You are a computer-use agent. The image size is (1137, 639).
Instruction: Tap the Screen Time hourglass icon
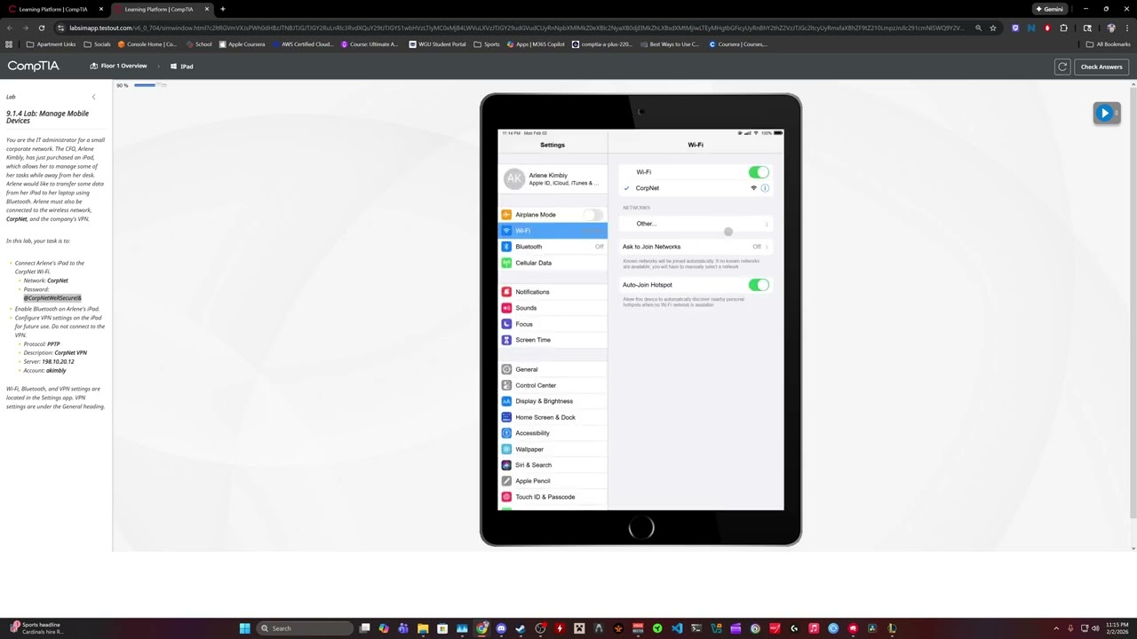[506, 340]
